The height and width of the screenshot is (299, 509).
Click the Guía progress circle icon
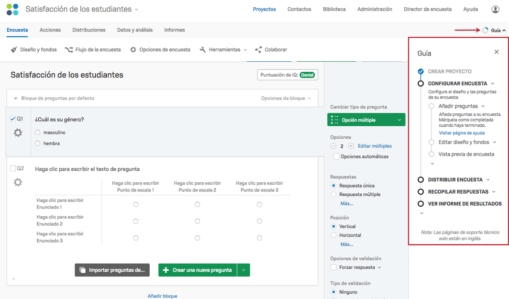pyautogui.click(x=485, y=30)
